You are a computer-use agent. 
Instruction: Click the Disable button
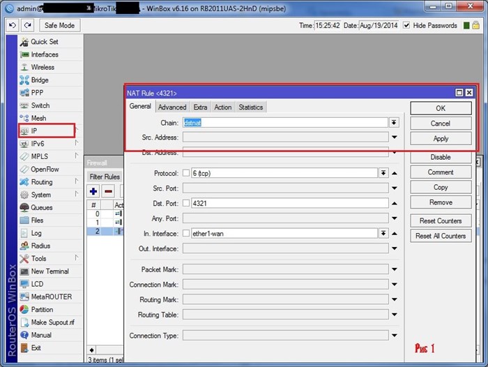coord(441,157)
